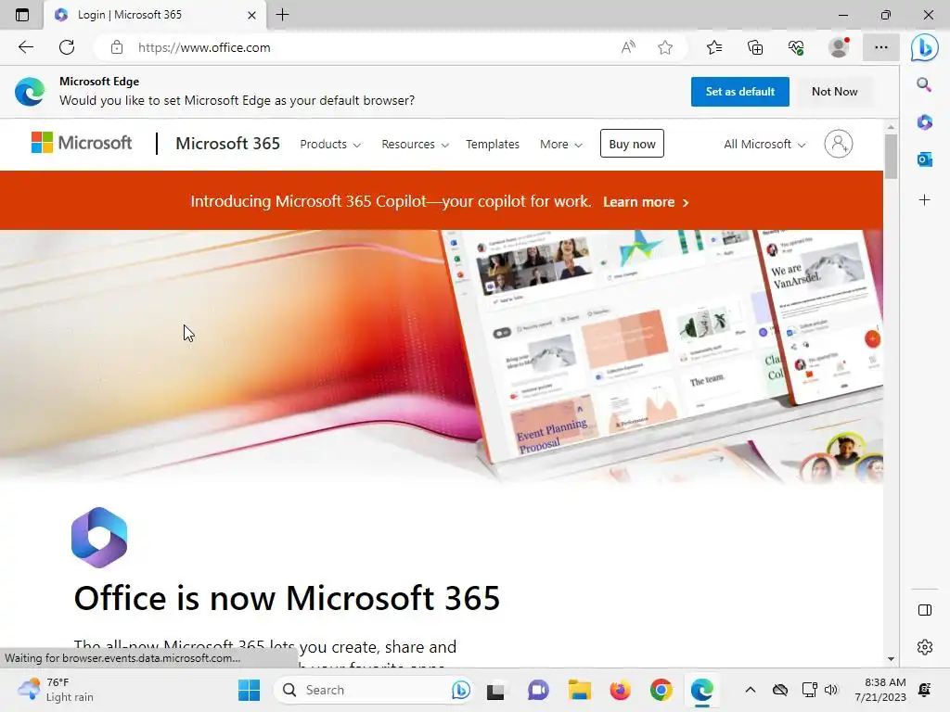Image resolution: width=950 pixels, height=712 pixels.
Task: Click the Microsoft 365 logo icon
Action: coord(99,538)
